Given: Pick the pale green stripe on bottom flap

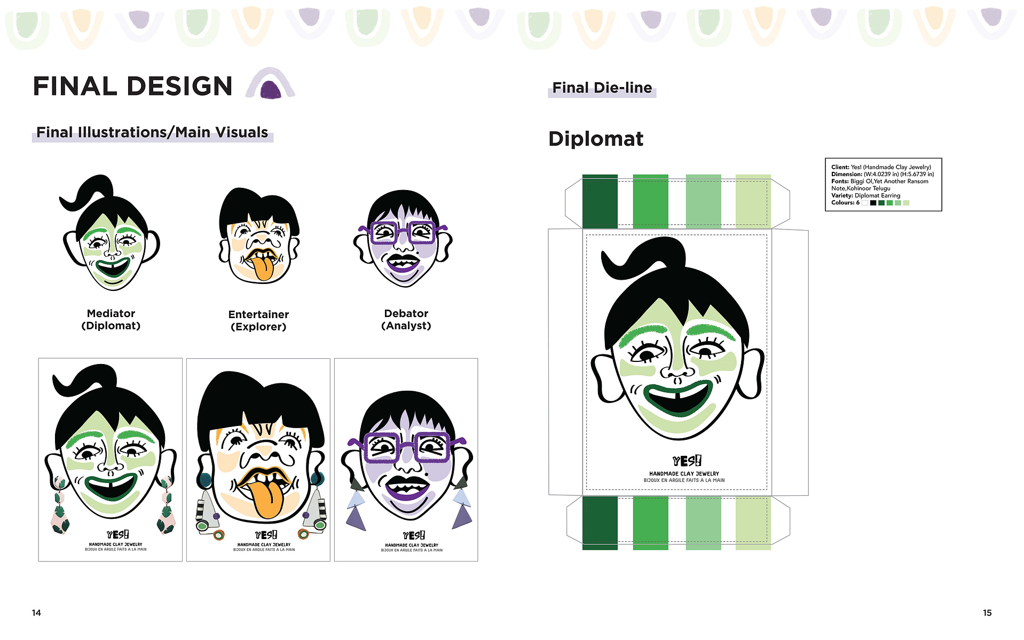Looking at the screenshot, I should (753, 523).
